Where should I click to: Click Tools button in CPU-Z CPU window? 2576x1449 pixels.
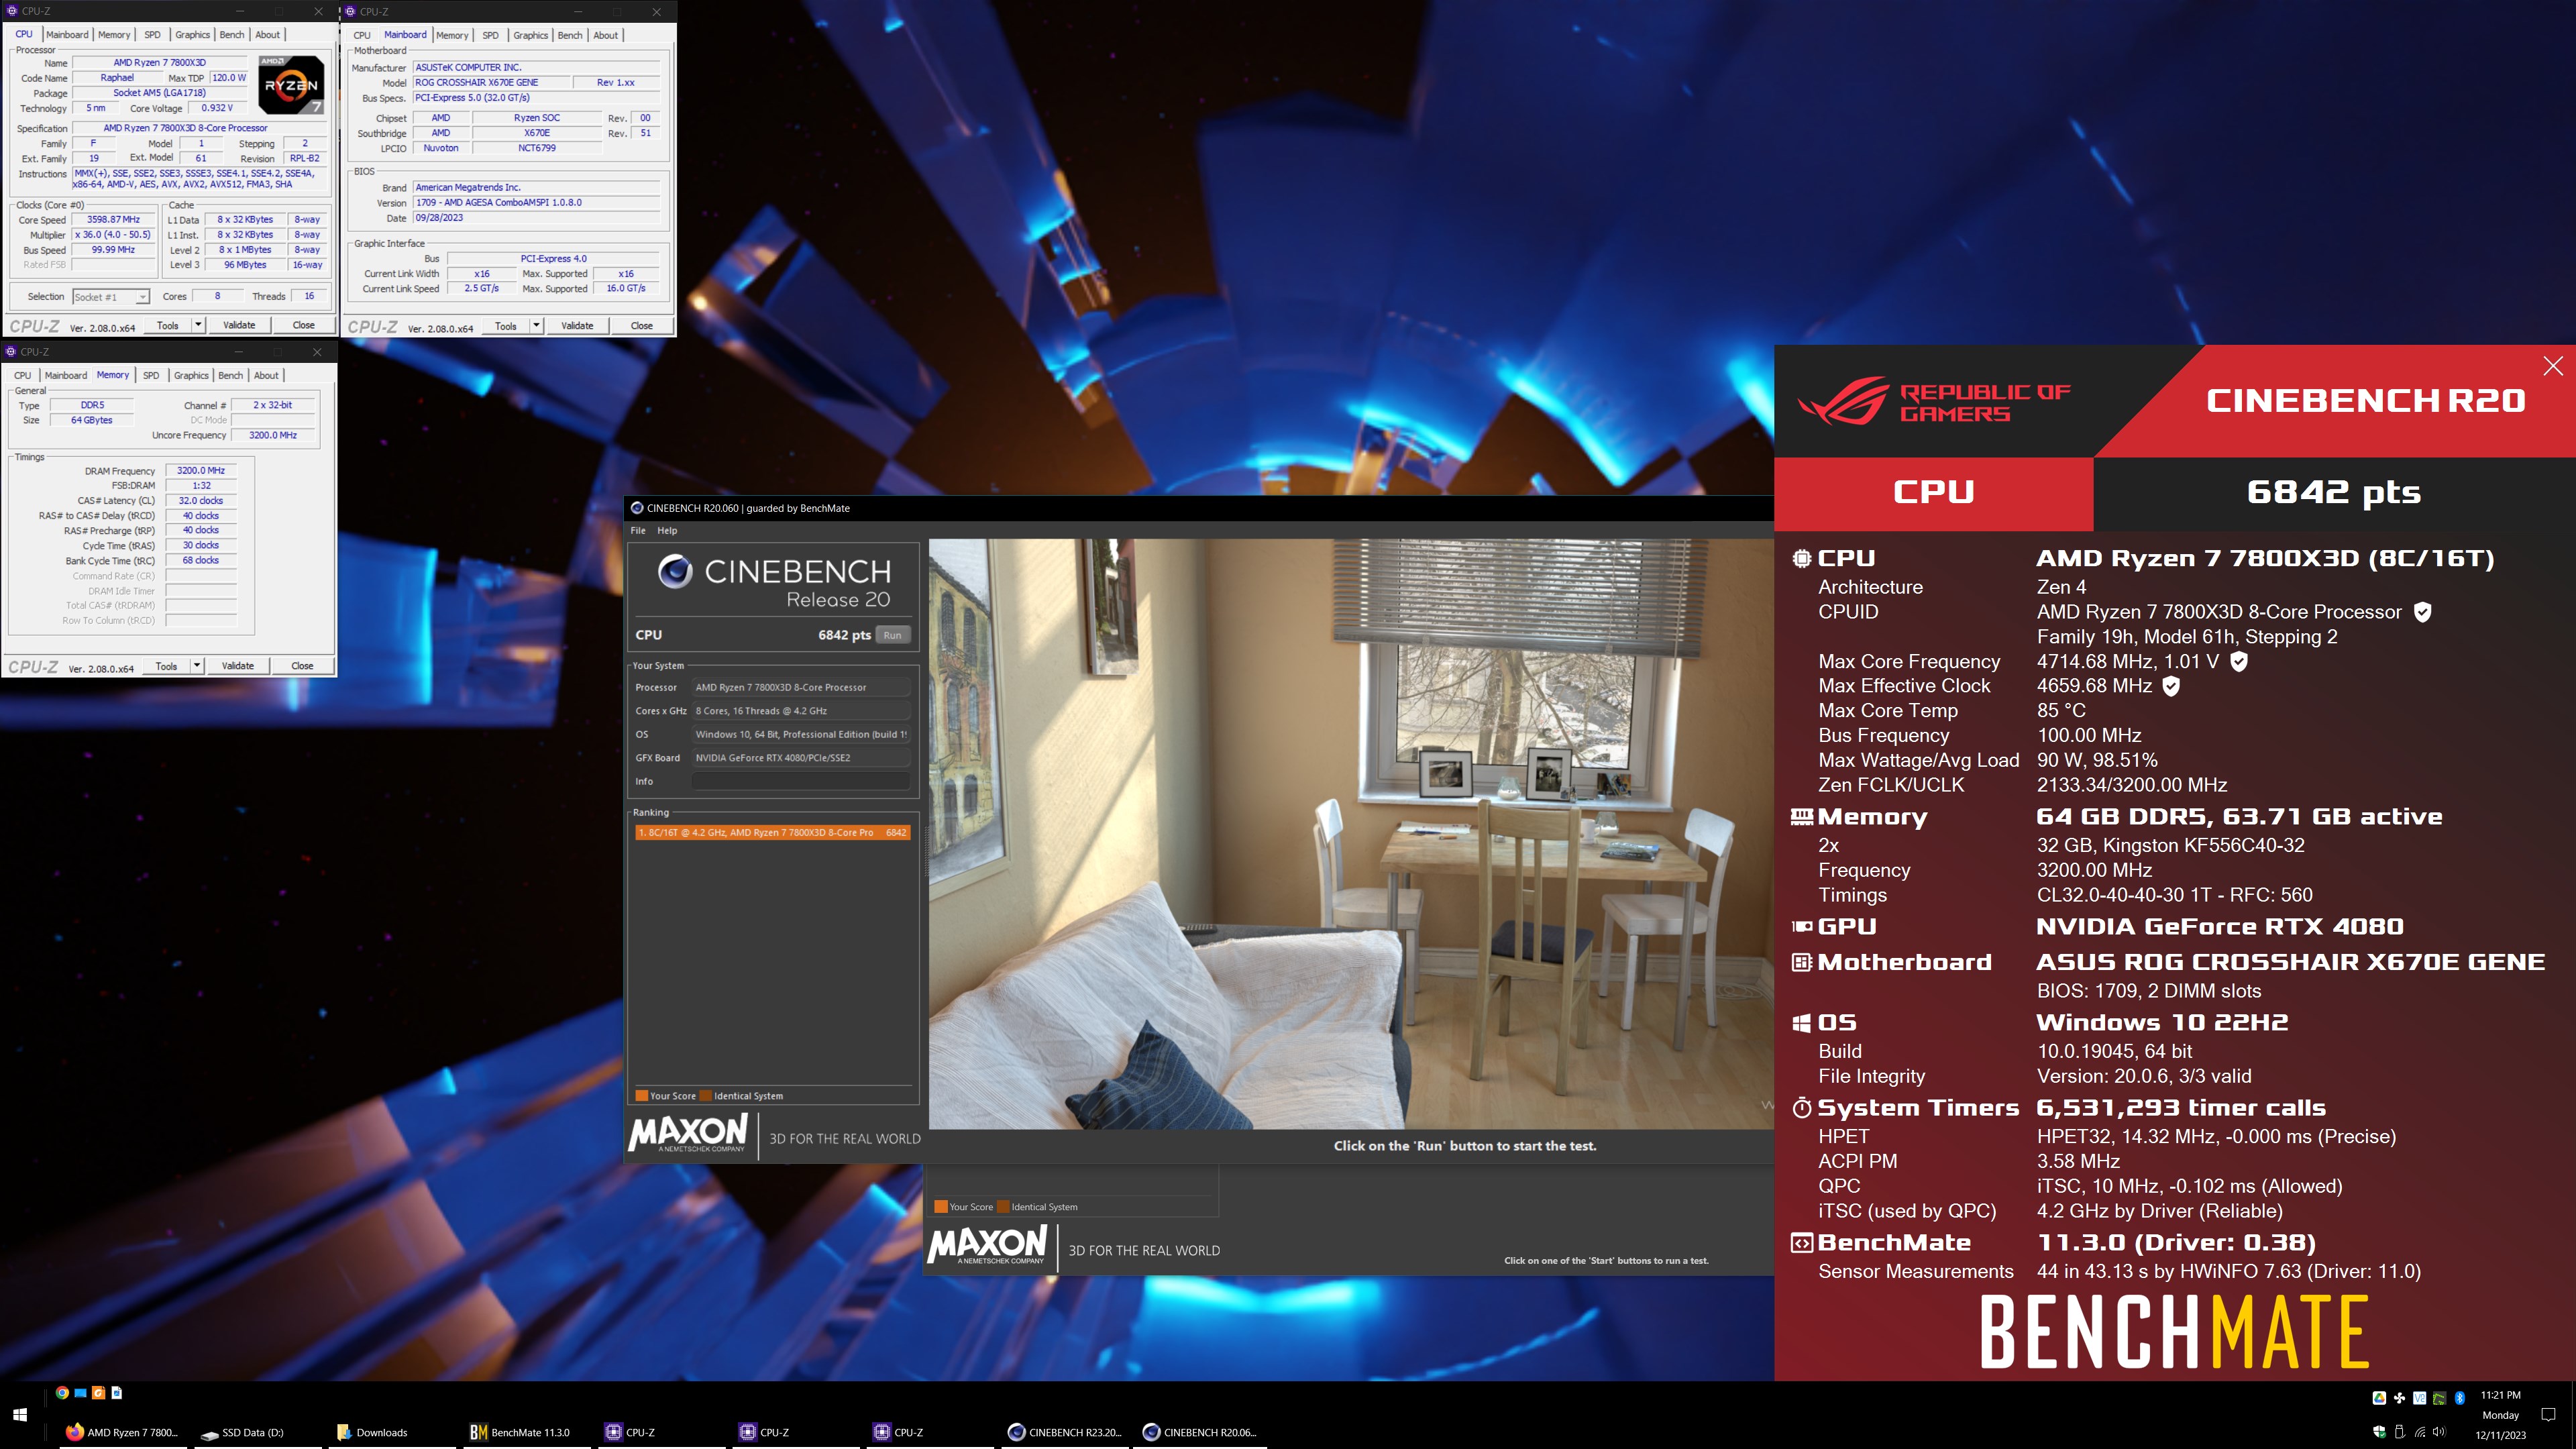click(x=168, y=325)
